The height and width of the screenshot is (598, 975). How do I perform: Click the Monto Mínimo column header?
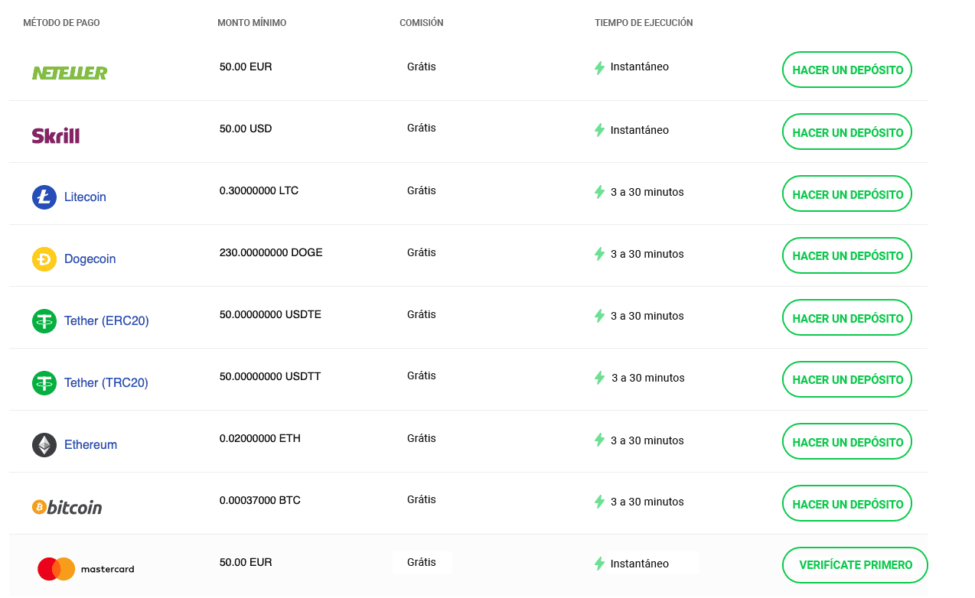[252, 23]
